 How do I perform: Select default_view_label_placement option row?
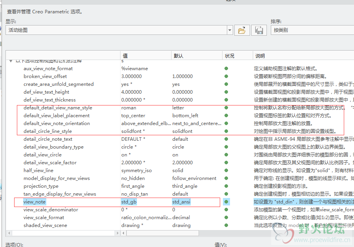coord(57,116)
